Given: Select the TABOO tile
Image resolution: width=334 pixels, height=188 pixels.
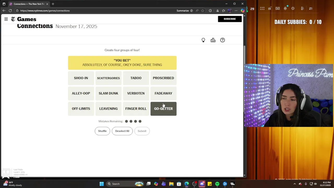Looking at the screenshot, I should [136, 78].
